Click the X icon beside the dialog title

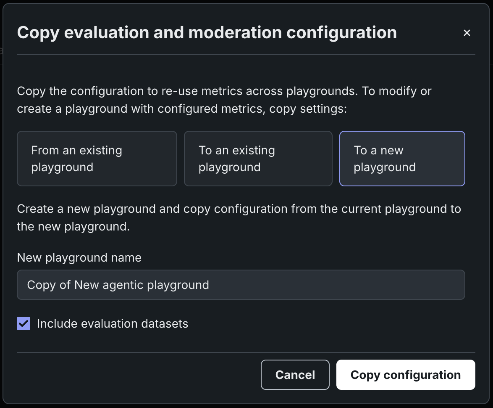[467, 33]
